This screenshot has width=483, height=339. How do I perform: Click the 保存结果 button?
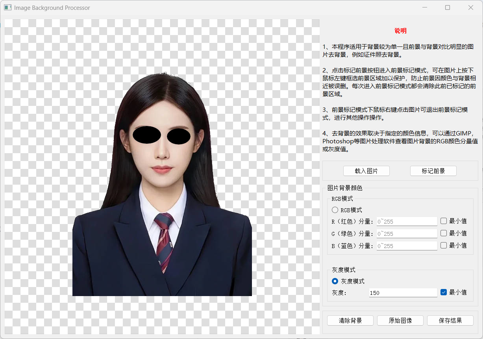coord(450,320)
